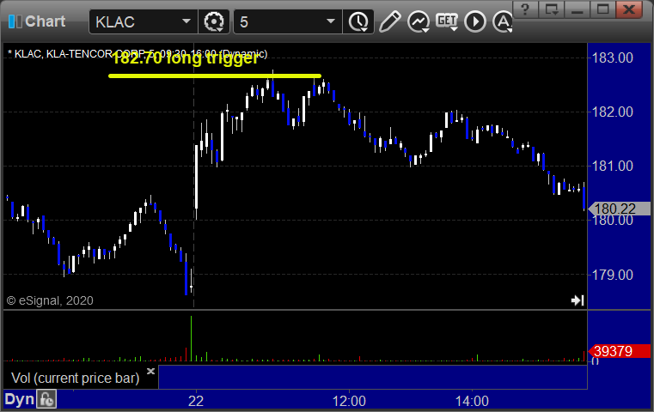This screenshot has height=412, width=654.
Task: Close the Vol current price bar label
Action: tap(150, 371)
